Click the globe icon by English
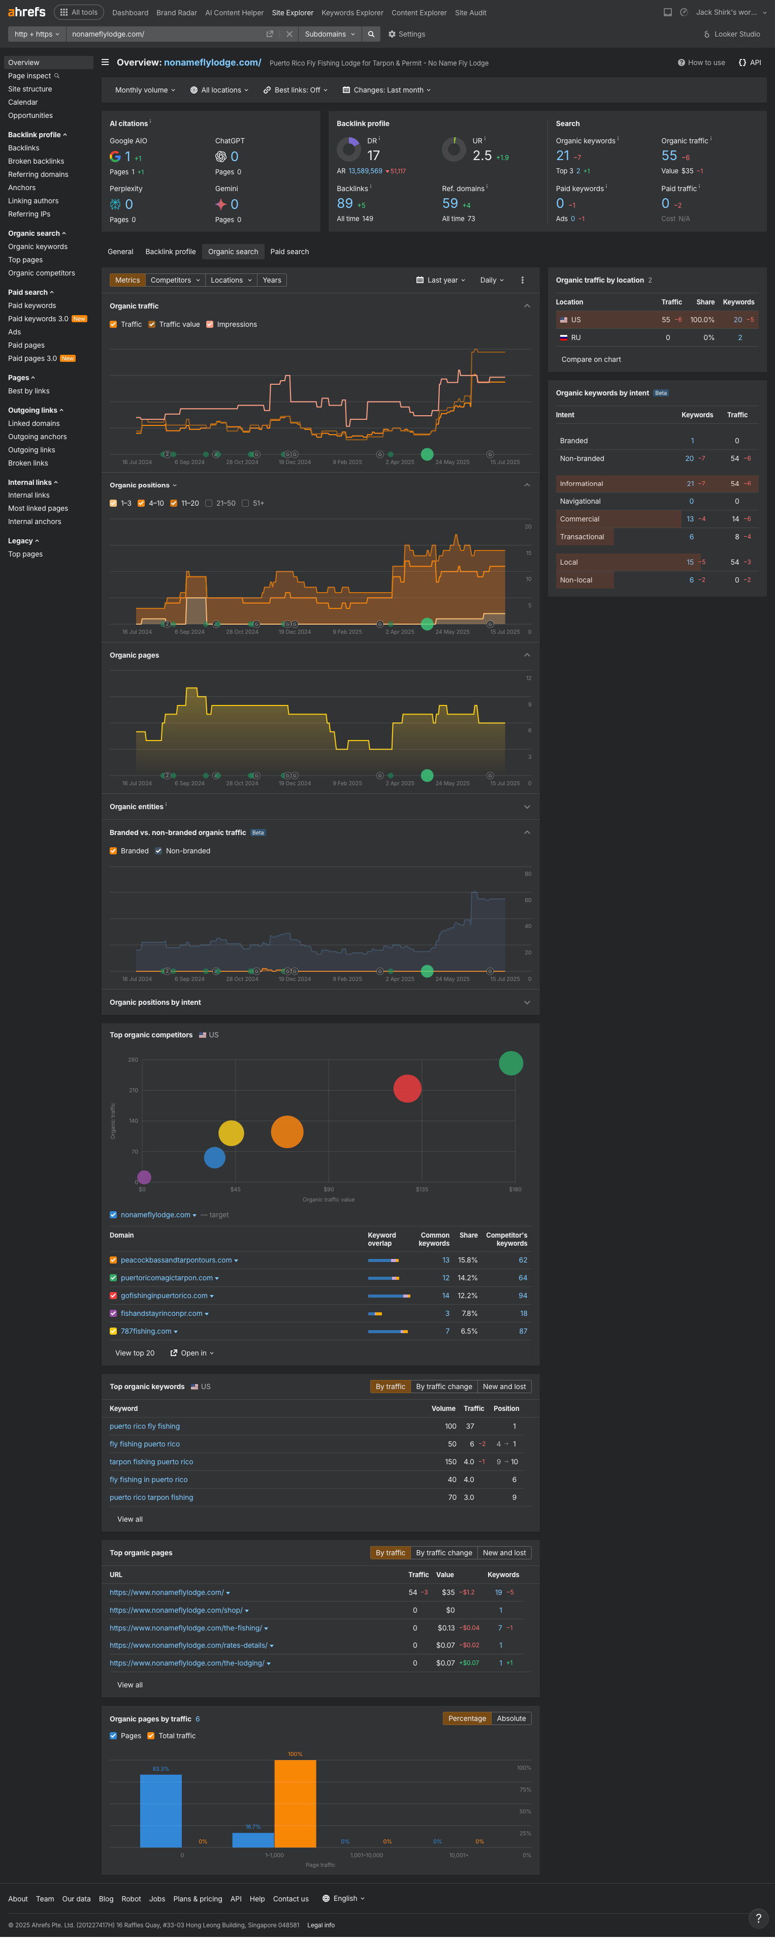Screen dimensions: 775x1939 click(x=326, y=1898)
